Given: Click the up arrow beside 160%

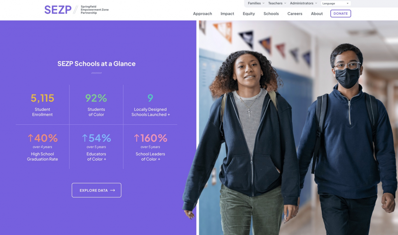Looking at the screenshot, I should pyautogui.click(x=136, y=138).
